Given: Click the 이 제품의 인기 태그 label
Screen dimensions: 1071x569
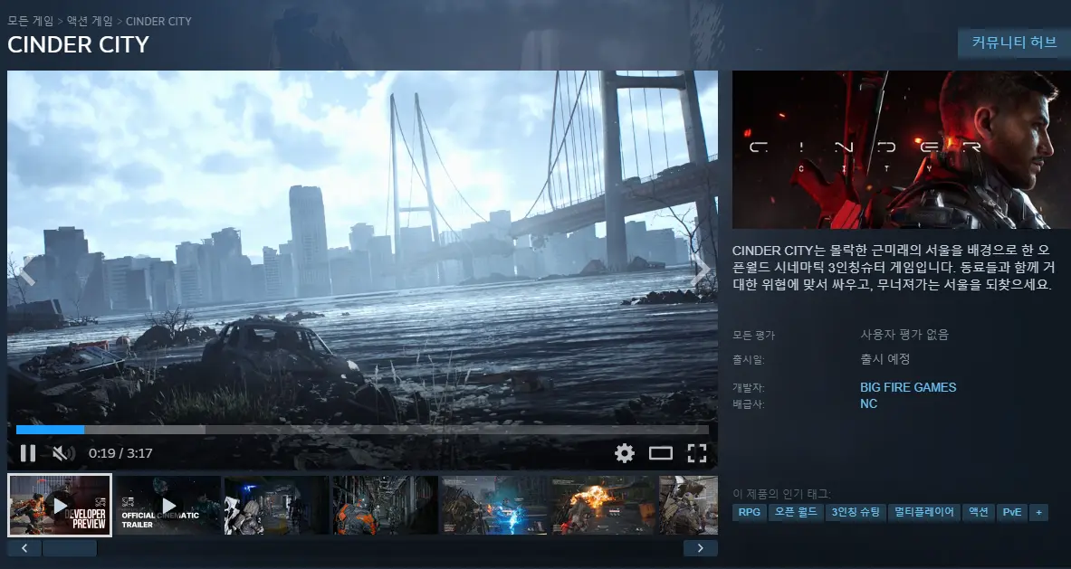Looking at the screenshot, I should click(781, 493).
